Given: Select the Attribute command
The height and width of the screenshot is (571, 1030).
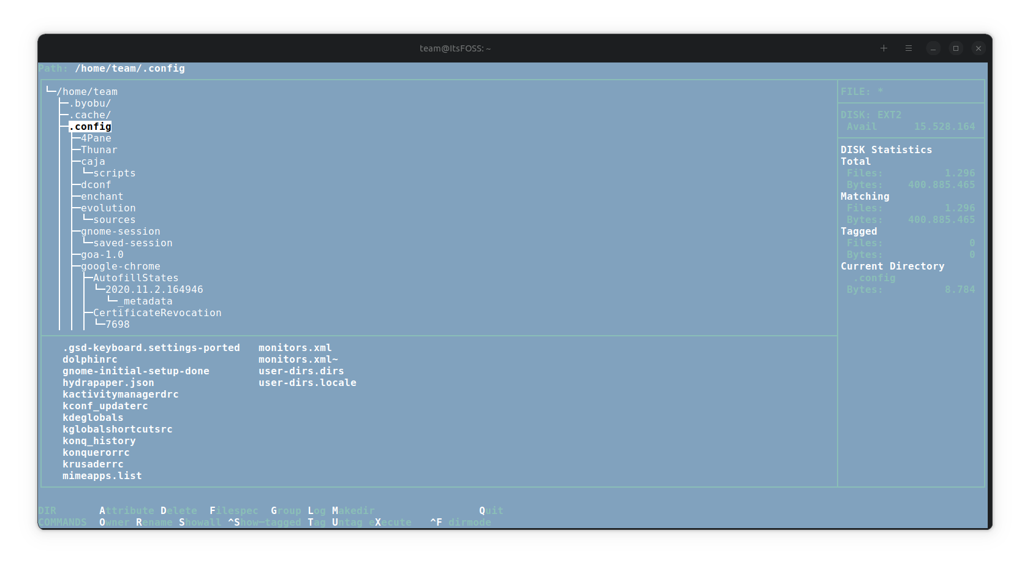Looking at the screenshot, I should click(x=126, y=510).
